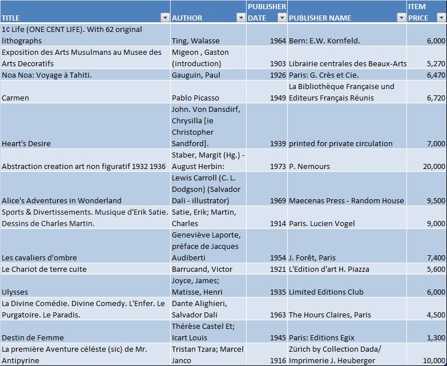Viewport: 447px width, 366px height.
Task: Select author cell 'Staber, Margit (Hg.)'
Action: (x=208, y=160)
